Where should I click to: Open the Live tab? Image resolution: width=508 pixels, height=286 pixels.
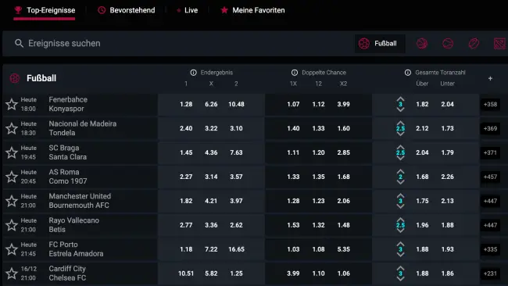click(x=188, y=10)
